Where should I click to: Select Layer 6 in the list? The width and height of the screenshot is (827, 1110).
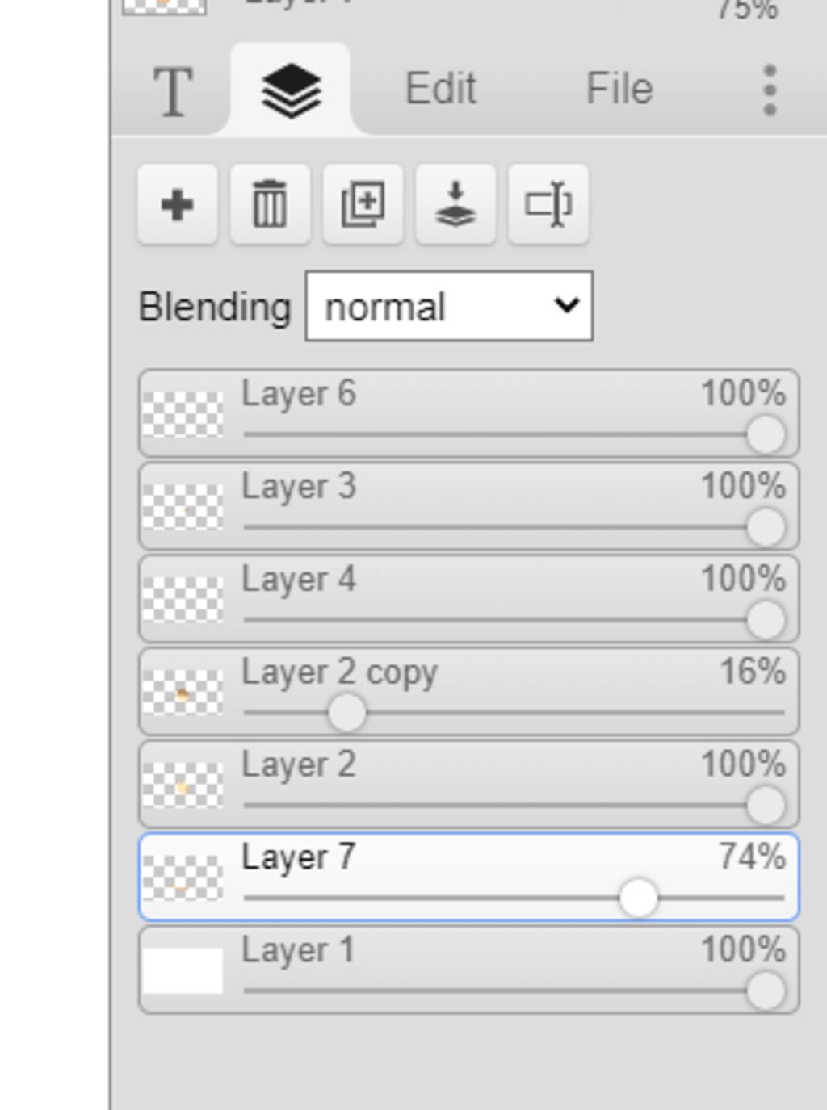point(469,413)
